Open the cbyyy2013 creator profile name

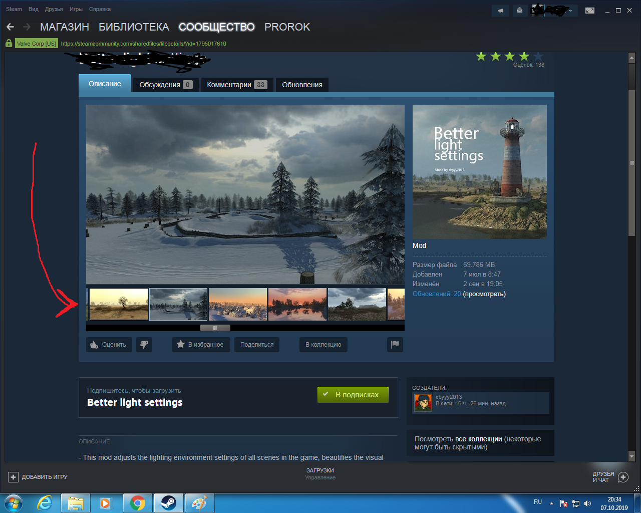449,397
